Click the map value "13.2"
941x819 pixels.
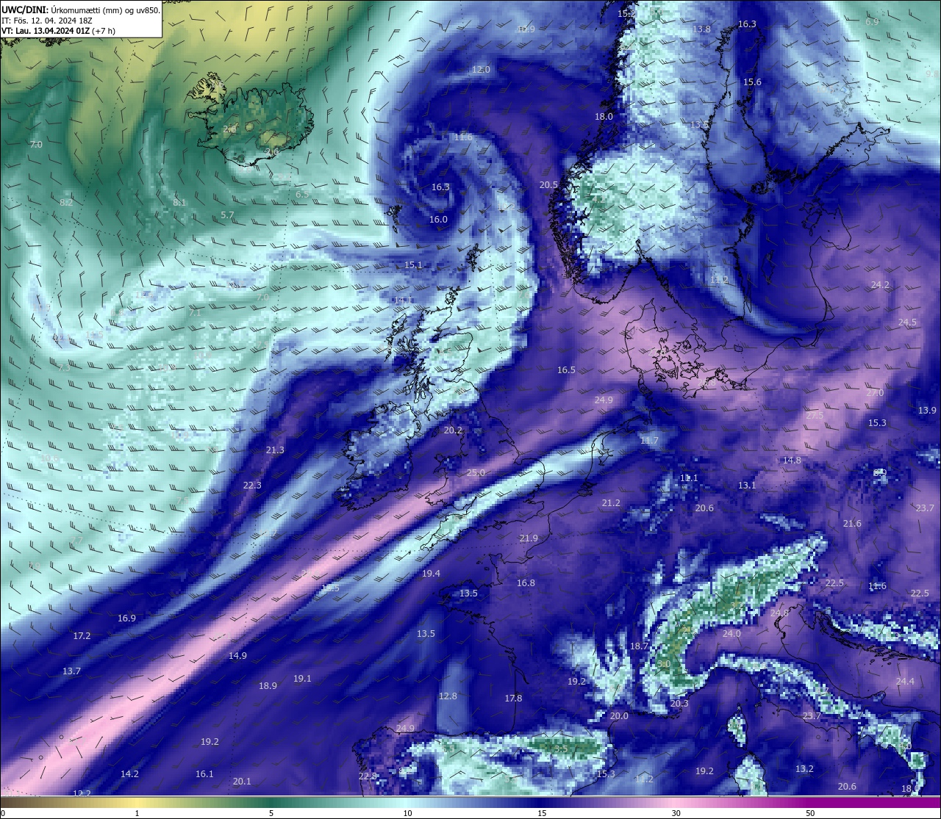pyautogui.click(x=804, y=769)
